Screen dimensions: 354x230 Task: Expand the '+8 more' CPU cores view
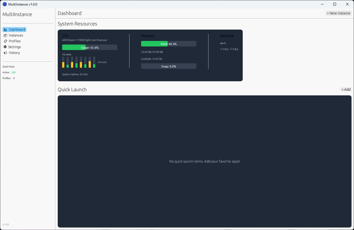(102, 62)
